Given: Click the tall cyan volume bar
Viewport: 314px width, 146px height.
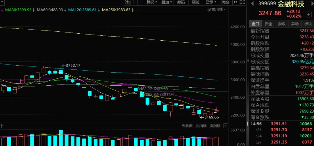Looking at the screenshot, I should tap(61, 138).
